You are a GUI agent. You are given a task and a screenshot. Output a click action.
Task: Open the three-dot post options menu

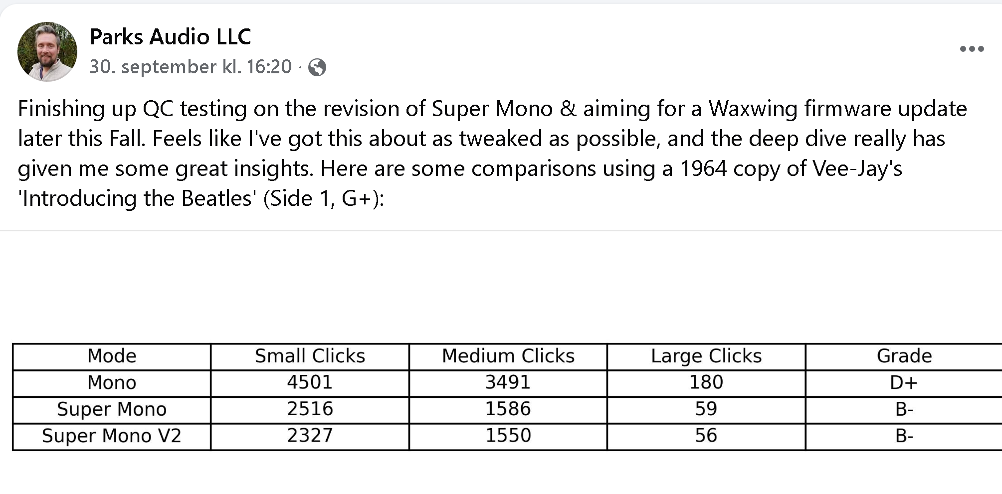pyautogui.click(x=972, y=49)
